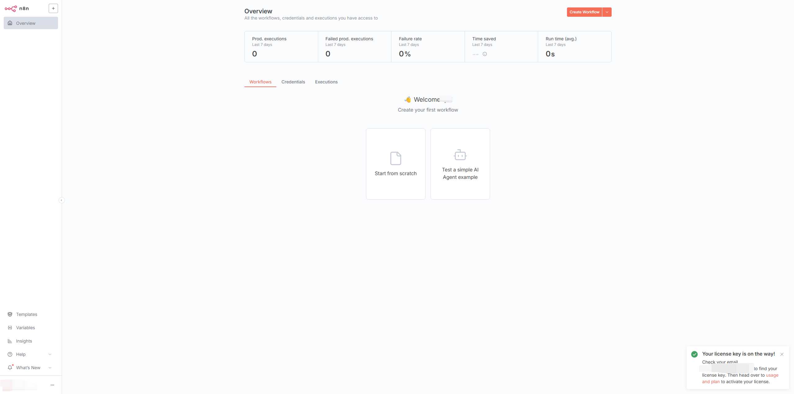Image resolution: width=794 pixels, height=394 pixels.
Task: Click the Create Workflow button
Action: coord(584,12)
